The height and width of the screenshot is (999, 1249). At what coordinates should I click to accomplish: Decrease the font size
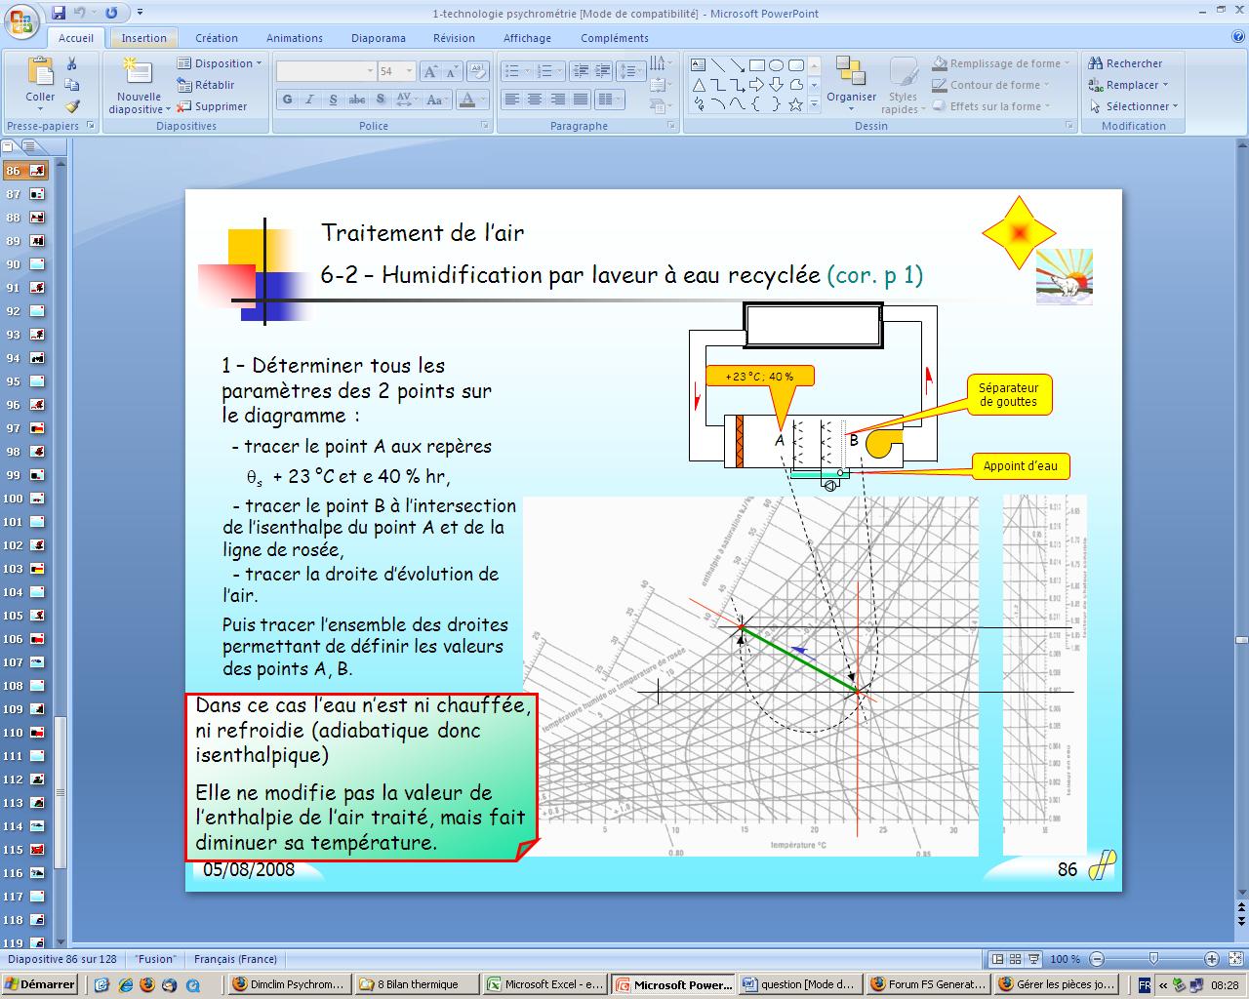click(452, 71)
